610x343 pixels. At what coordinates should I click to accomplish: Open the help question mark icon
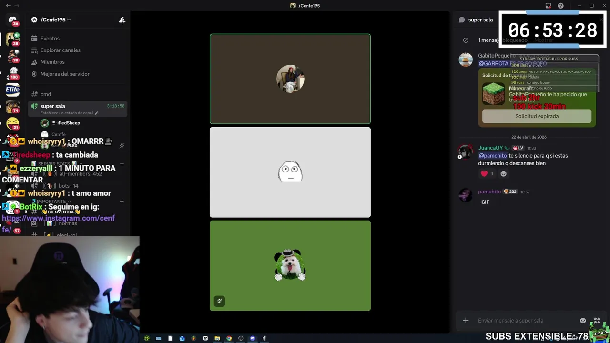(561, 6)
